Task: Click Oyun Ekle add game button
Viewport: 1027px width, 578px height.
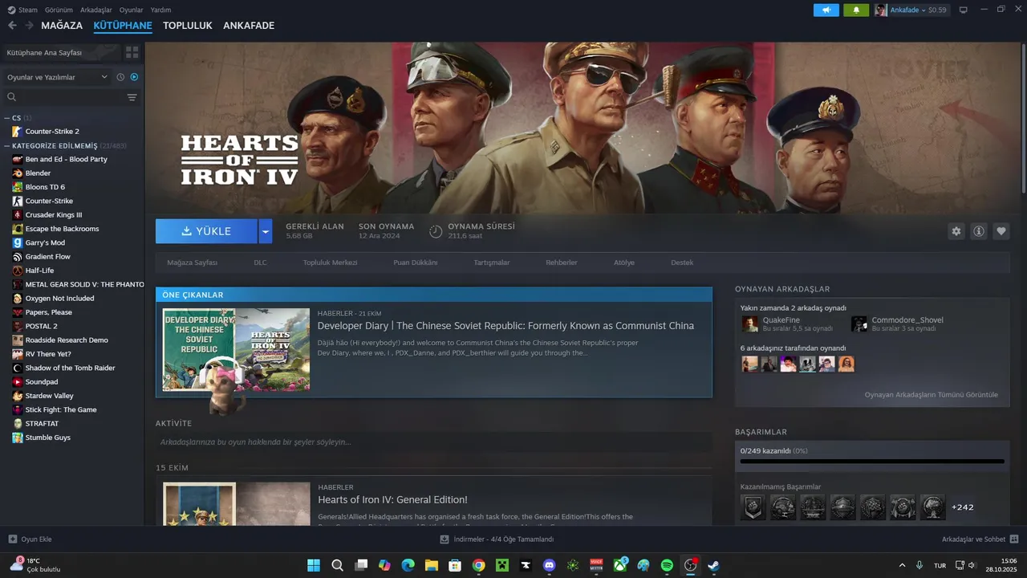Action: click(x=30, y=539)
